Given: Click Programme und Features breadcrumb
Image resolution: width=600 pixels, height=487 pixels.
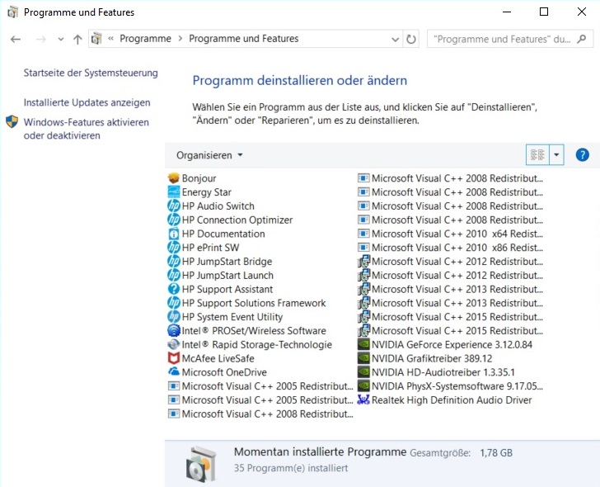Looking at the screenshot, I should 244,39.
